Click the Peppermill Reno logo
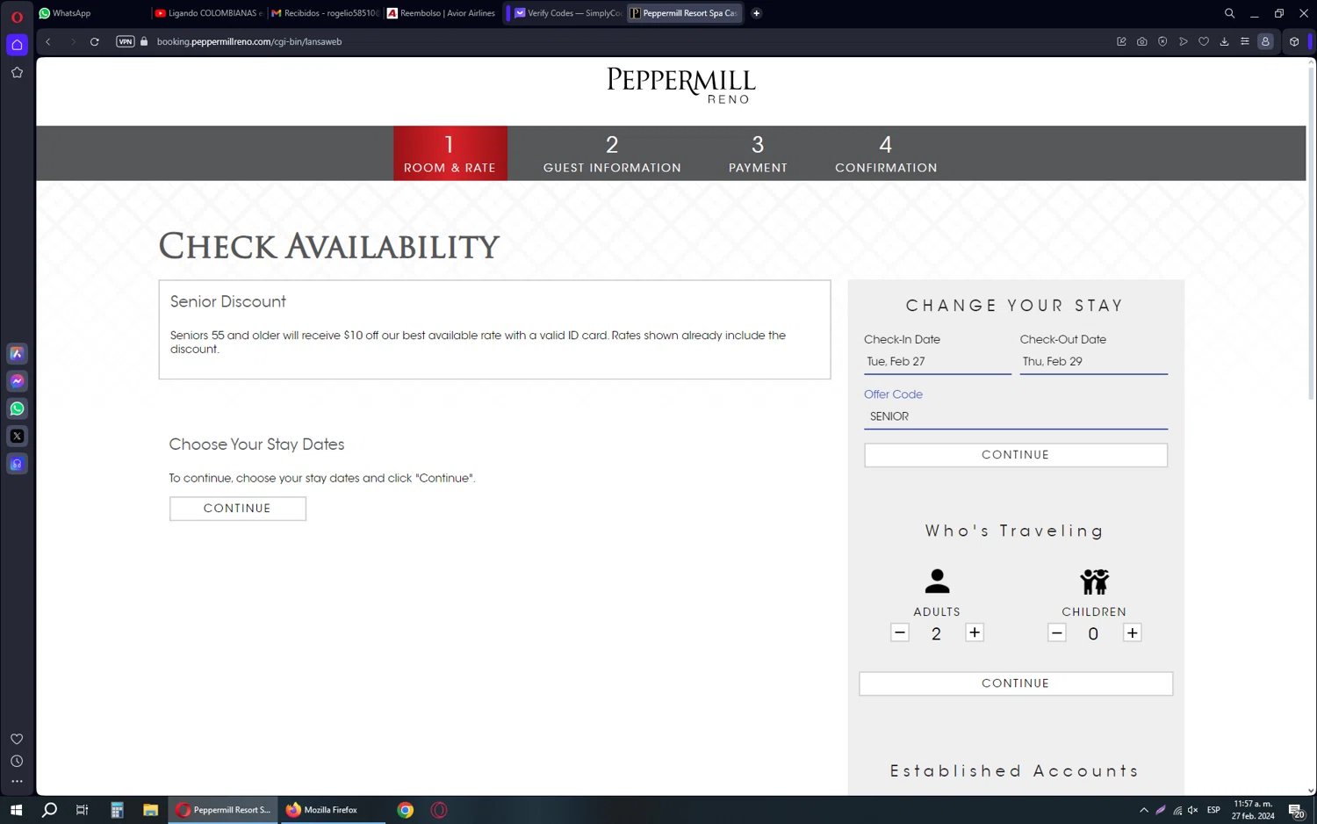Image resolution: width=1317 pixels, height=824 pixels. pos(681,85)
